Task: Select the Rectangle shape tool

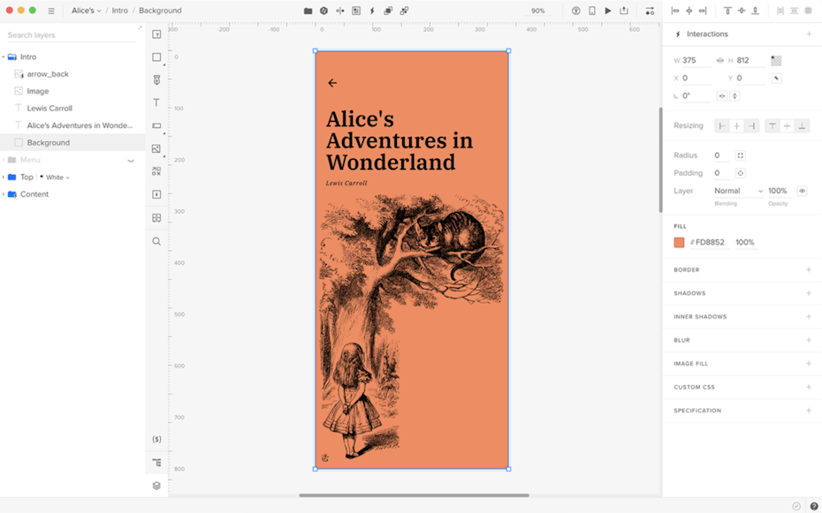Action: pyautogui.click(x=156, y=57)
